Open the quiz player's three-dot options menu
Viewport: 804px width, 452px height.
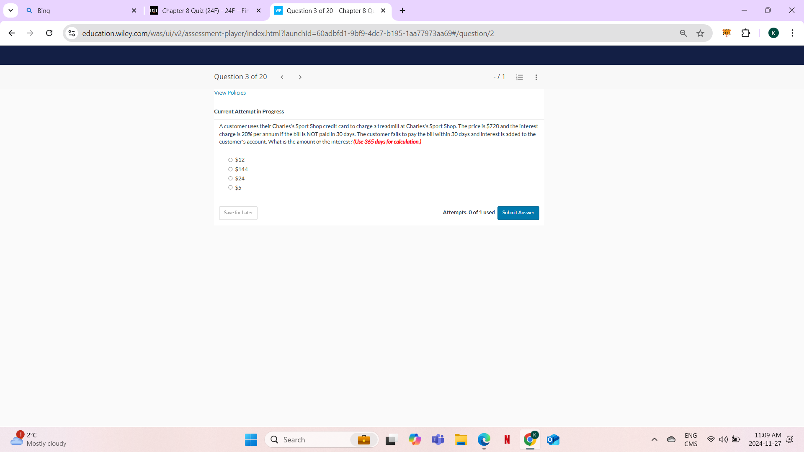[536, 77]
